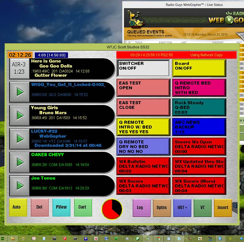
Task: Click the red pie countdown timer
Action: [112, 209]
